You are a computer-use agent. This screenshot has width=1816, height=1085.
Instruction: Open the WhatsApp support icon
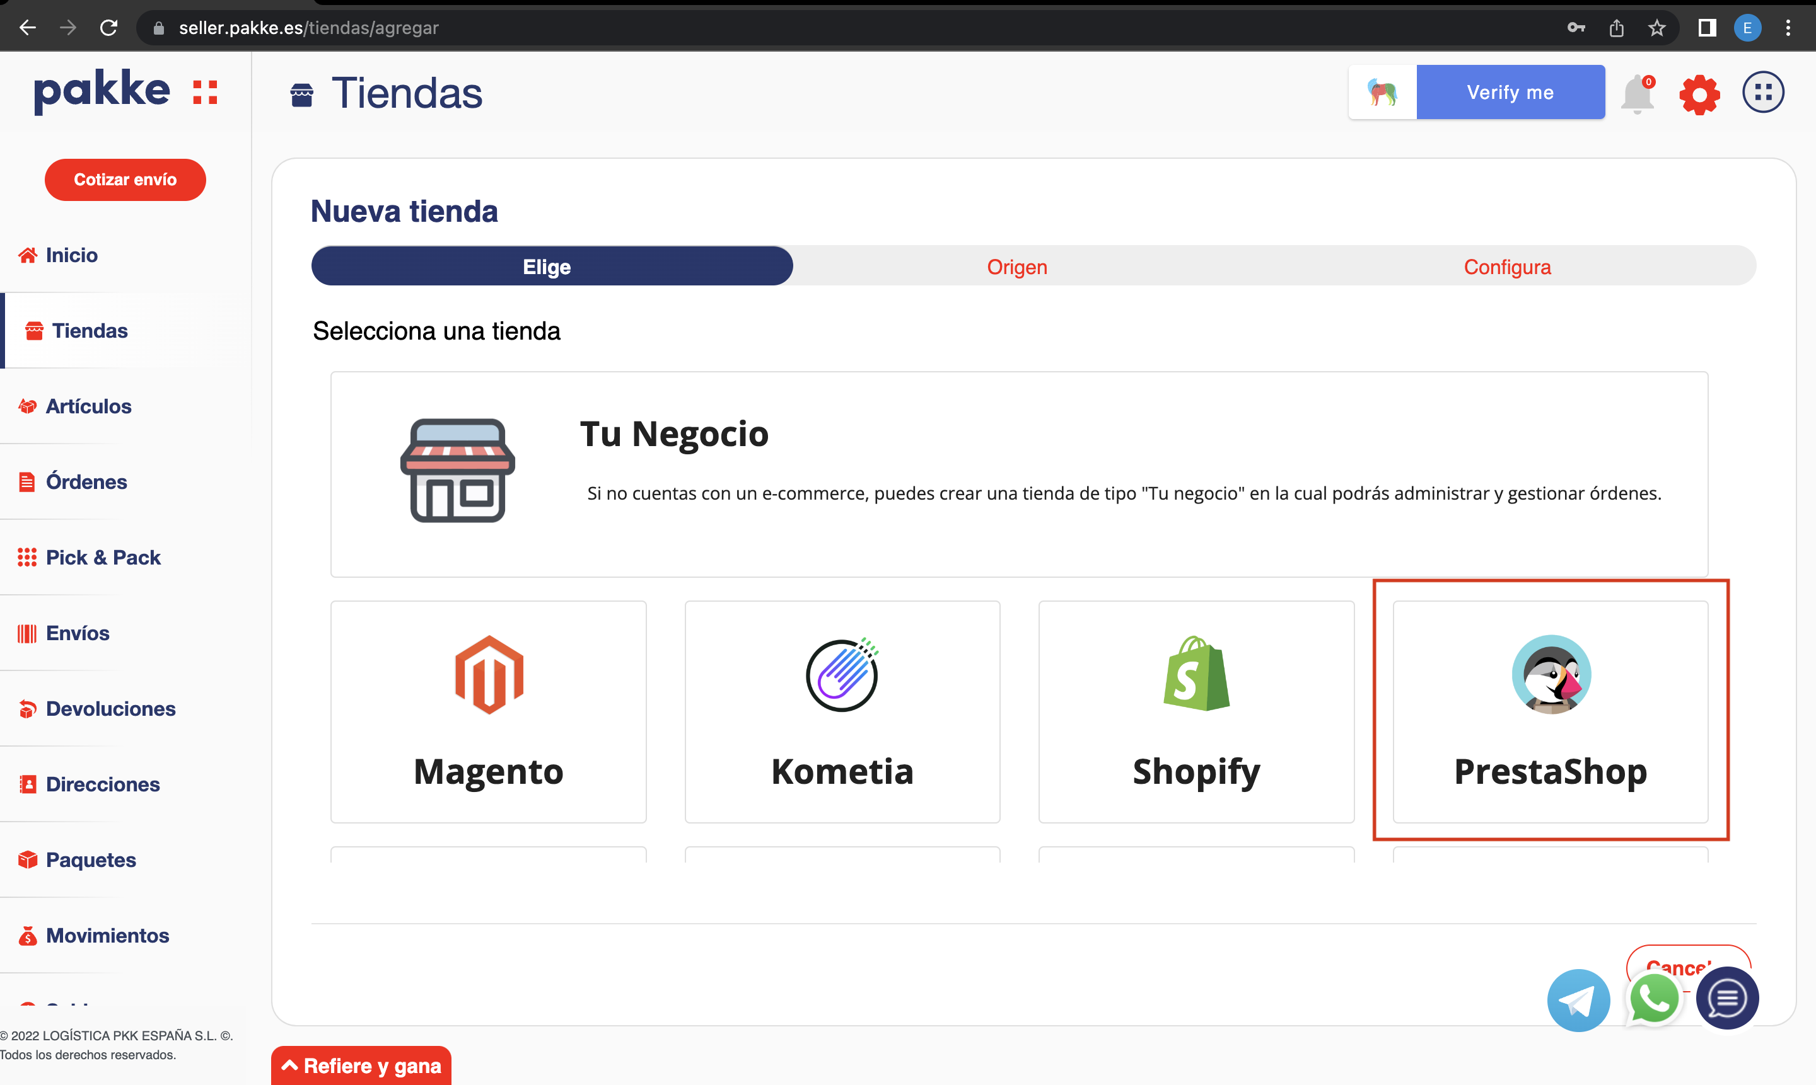click(x=1653, y=999)
